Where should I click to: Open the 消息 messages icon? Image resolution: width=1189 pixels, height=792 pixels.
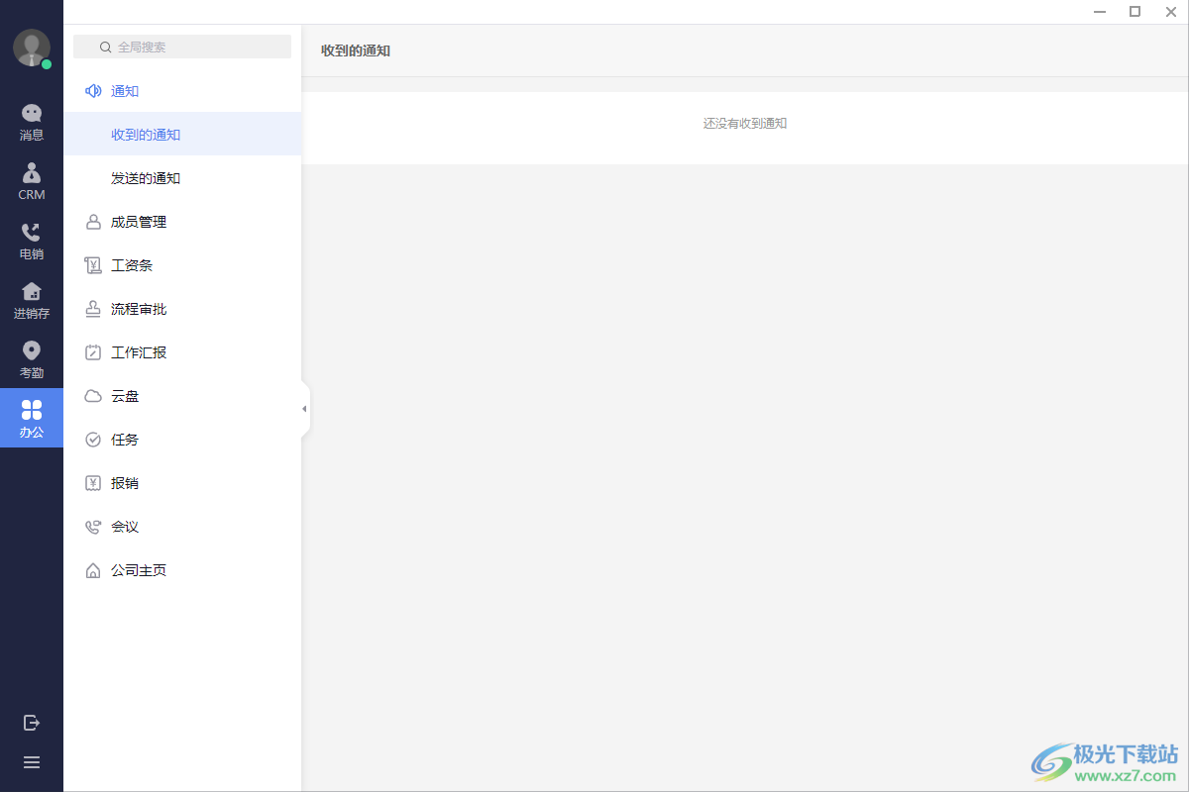32,123
